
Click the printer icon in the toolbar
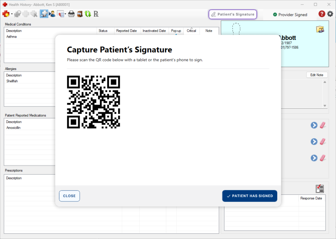[71, 14]
